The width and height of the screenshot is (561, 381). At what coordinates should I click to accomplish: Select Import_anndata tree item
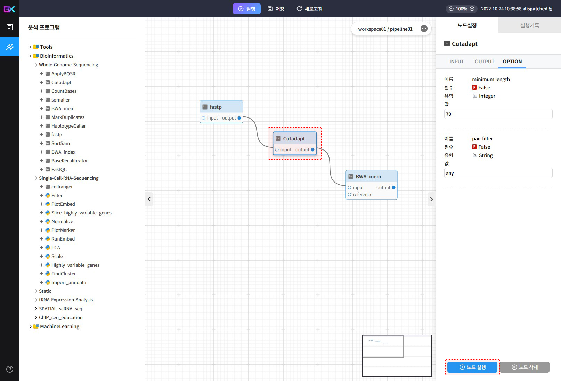coord(69,282)
